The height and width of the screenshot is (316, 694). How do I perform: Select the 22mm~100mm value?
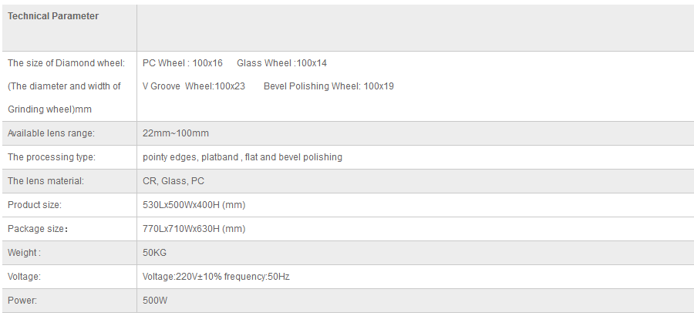(x=176, y=133)
